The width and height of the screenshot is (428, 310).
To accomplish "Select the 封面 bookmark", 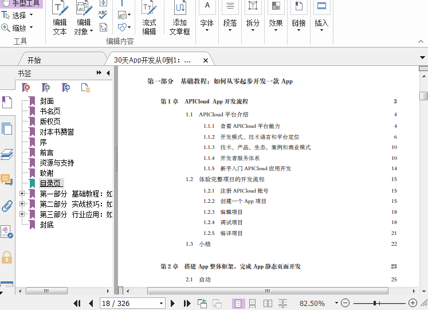I will [46, 101].
